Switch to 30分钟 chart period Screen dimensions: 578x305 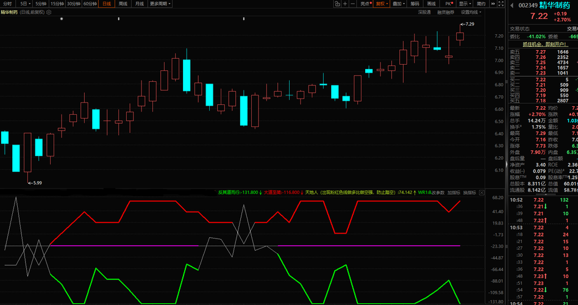pyautogui.click(x=73, y=4)
